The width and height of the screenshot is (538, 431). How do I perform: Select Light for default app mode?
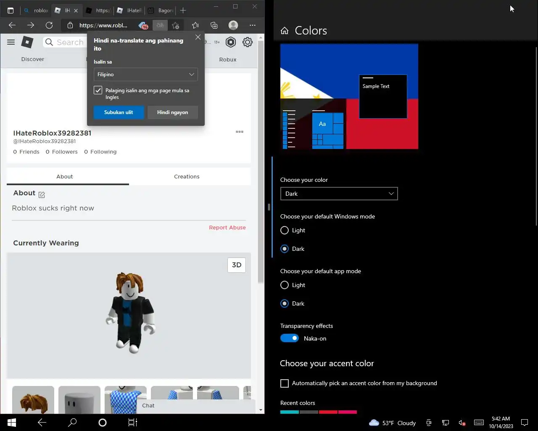point(285,285)
